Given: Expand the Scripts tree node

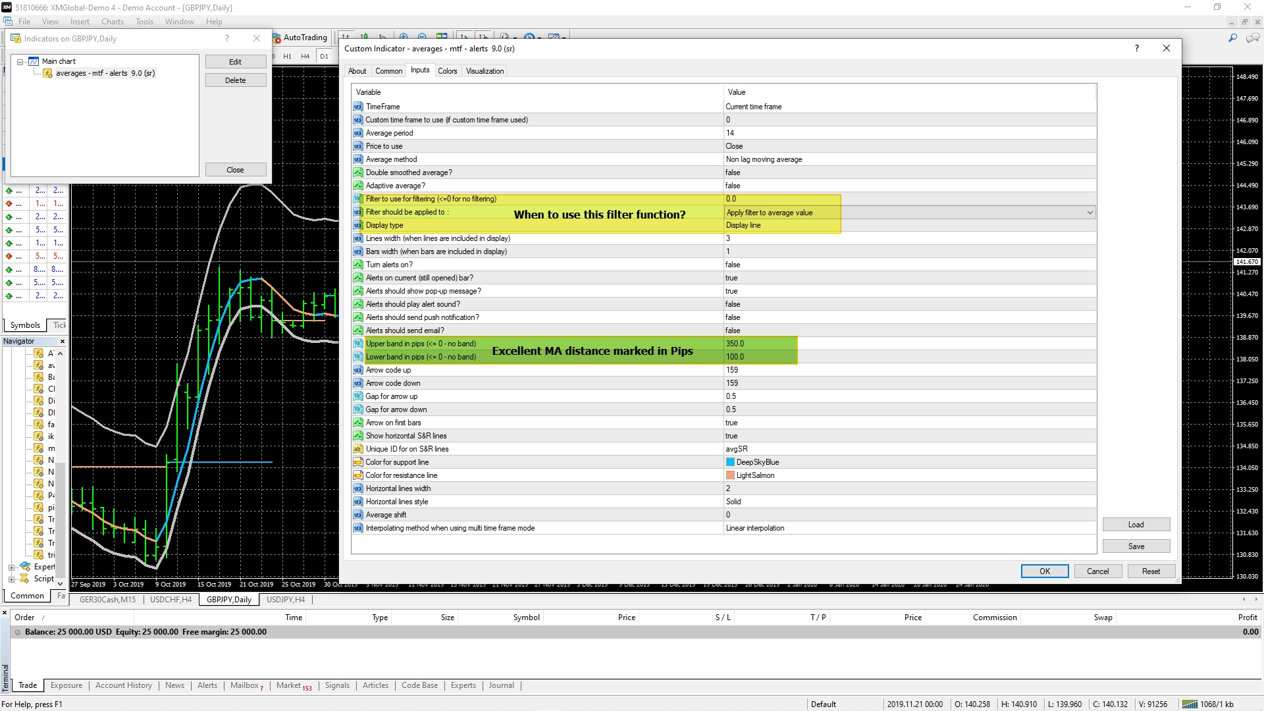Looking at the screenshot, I should pyautogui.click(x=11, y=579).
